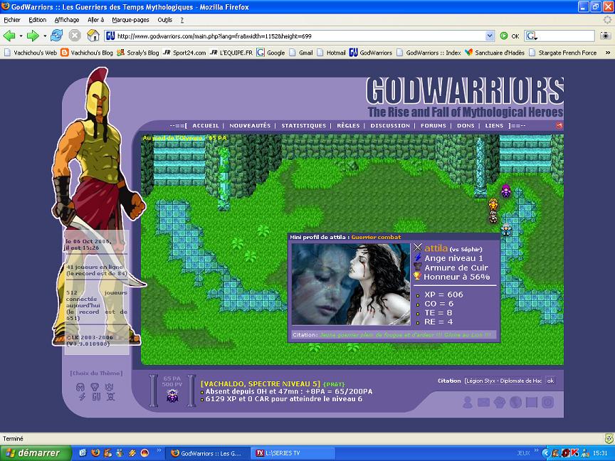Click the crossed swords icon beside attila
Viewport: 615px width, 461px height.
click(x=418, y=248)
